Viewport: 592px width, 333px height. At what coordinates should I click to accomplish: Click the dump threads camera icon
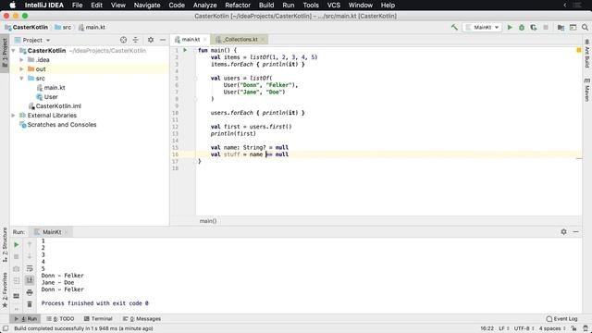(17, 269)
